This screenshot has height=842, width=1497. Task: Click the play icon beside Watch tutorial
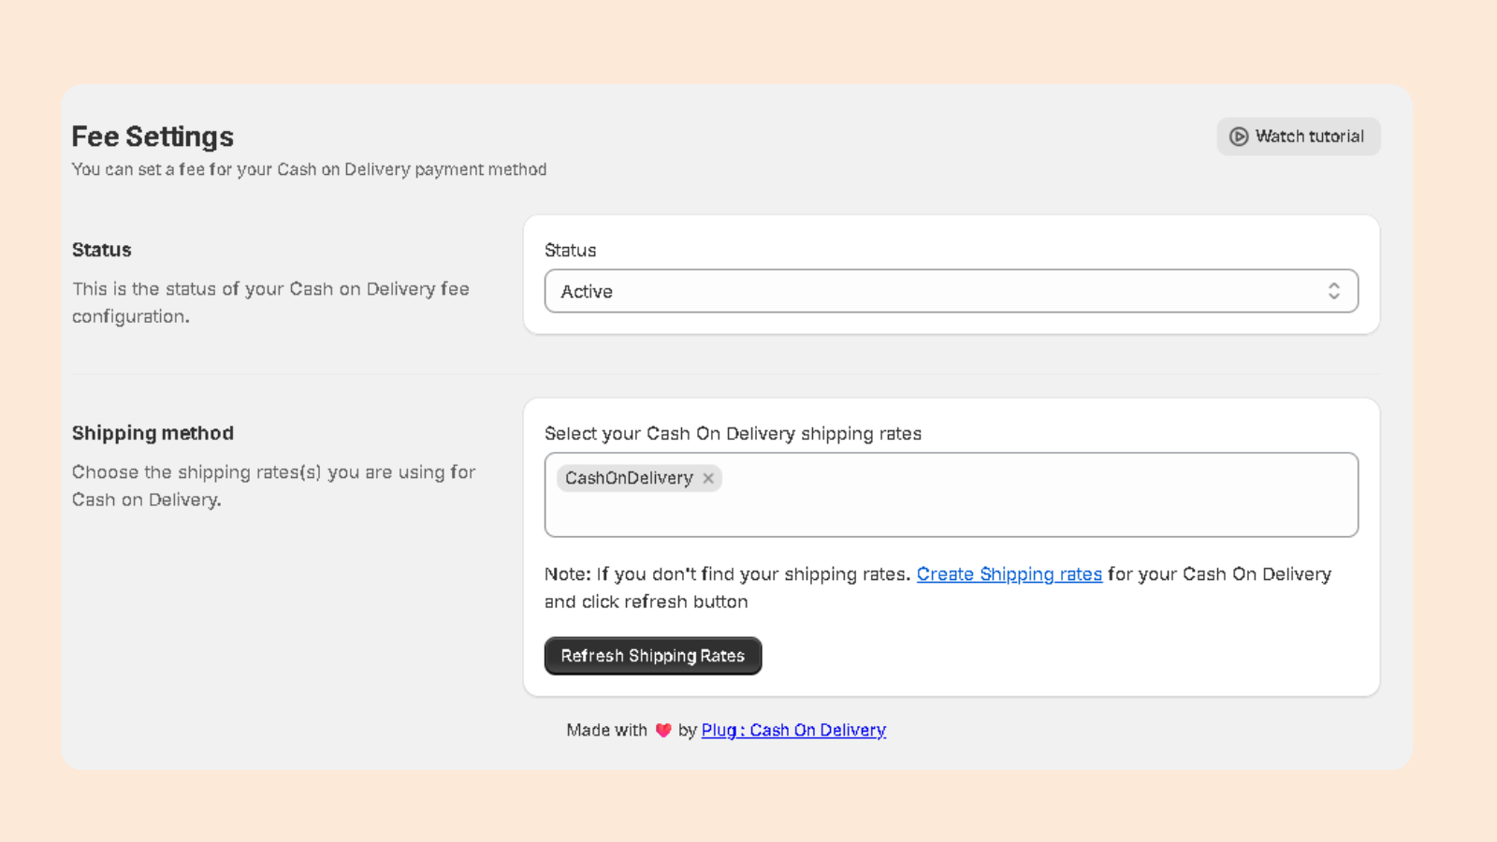pos(1239,137)
